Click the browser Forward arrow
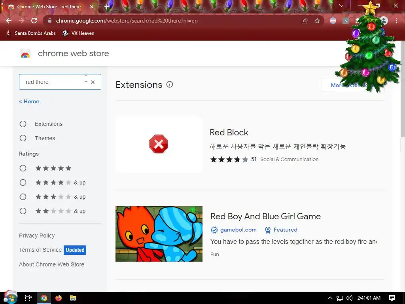405x304 pixels. click(21, 21)
